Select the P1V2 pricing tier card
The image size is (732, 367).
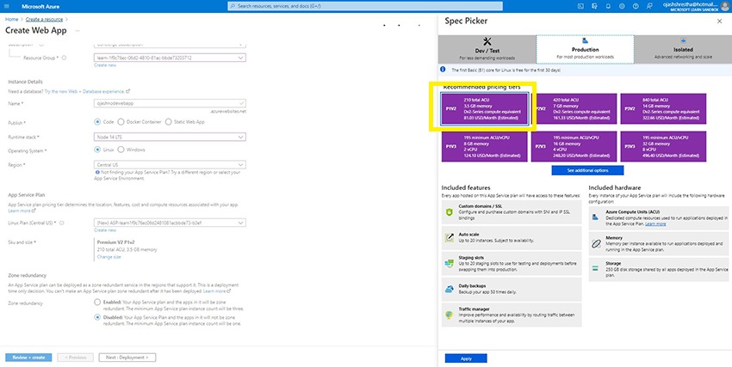[485, 109]
